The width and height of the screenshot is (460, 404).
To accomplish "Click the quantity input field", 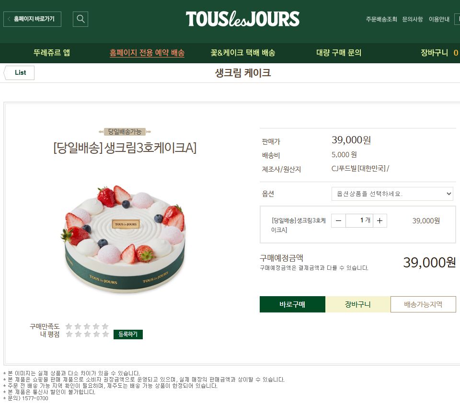I will tap(359, 220).
